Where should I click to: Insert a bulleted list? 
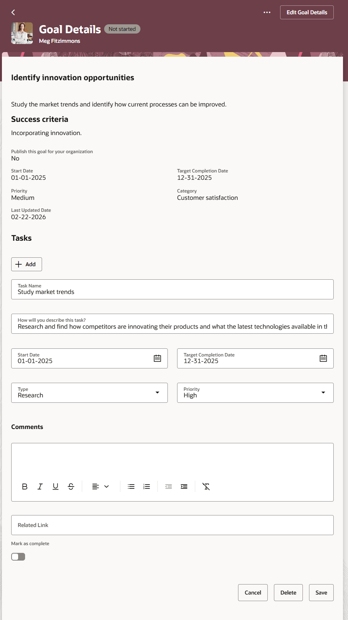pyautogui.click(x=131, y=487)
